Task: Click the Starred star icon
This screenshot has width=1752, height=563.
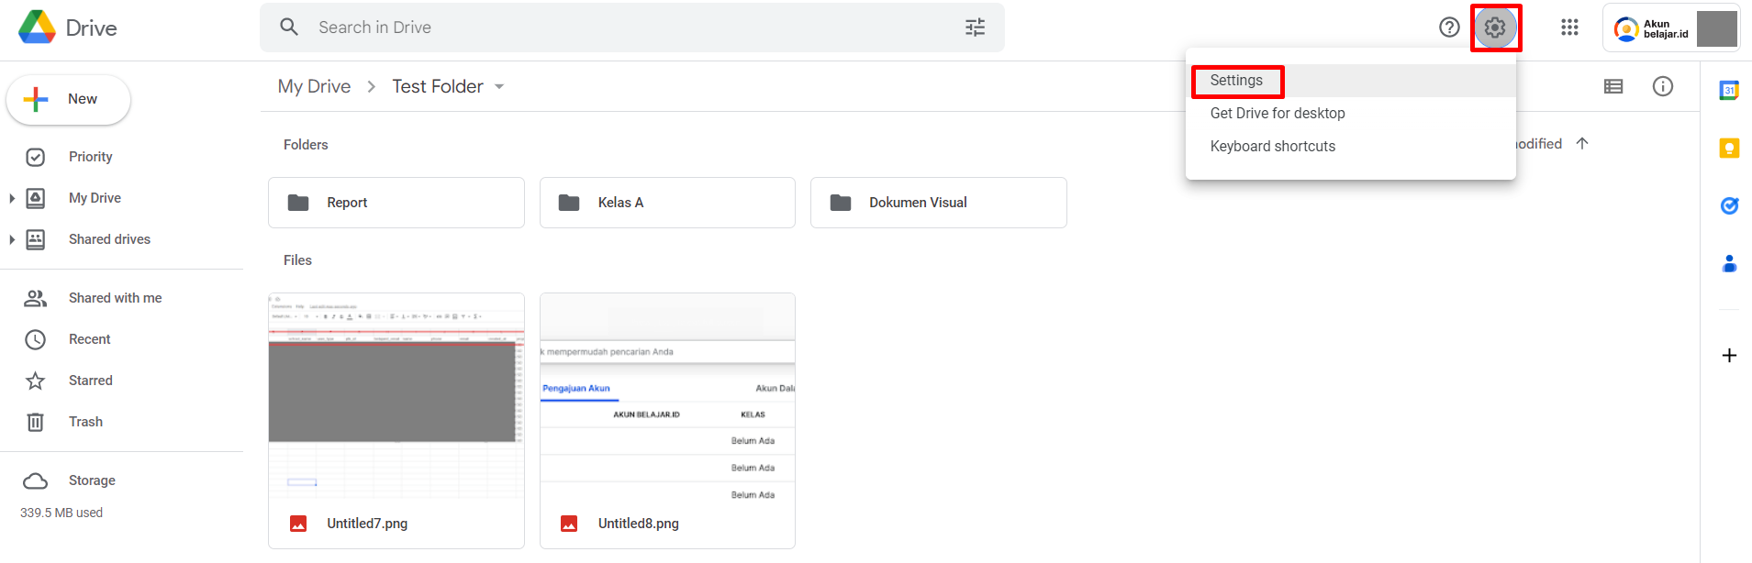Action: click(x=35, y=381)
